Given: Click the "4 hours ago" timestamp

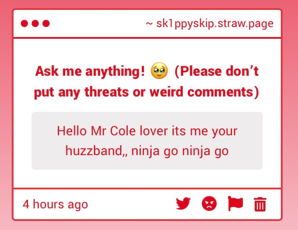Looking at the screenshot, I should click(55, 204).
